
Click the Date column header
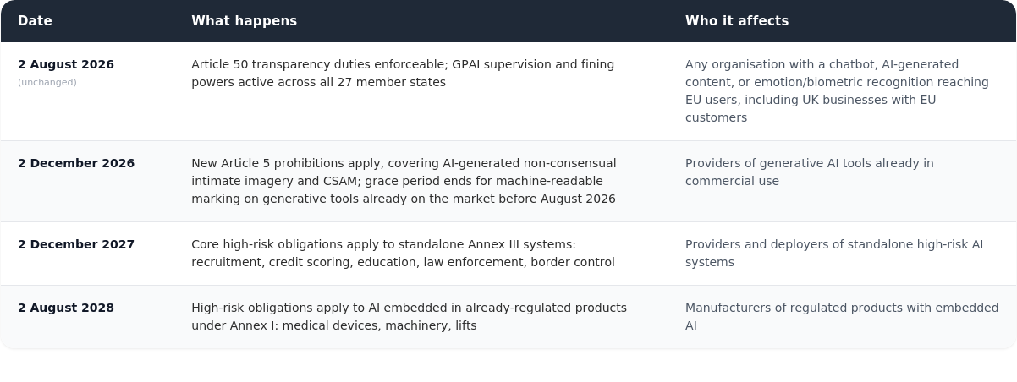35,21
